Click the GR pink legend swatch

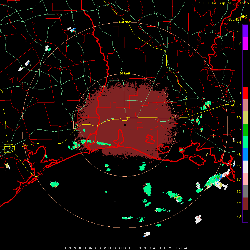[245, 105]
